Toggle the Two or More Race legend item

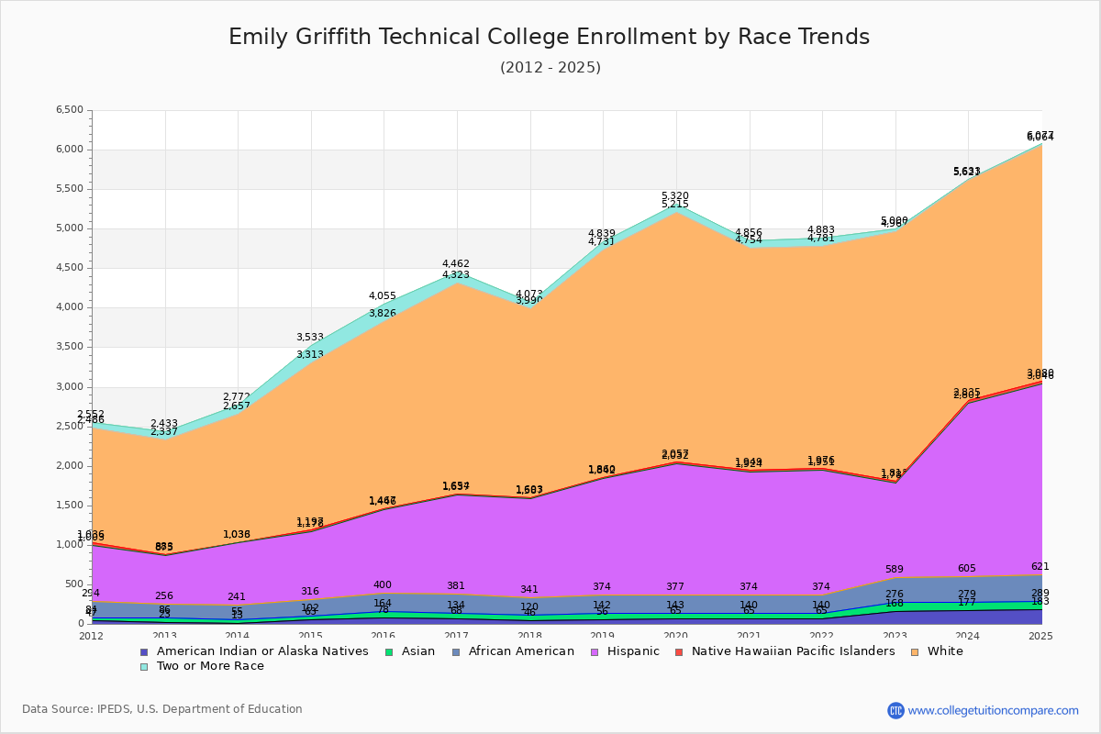coord(202,666)
